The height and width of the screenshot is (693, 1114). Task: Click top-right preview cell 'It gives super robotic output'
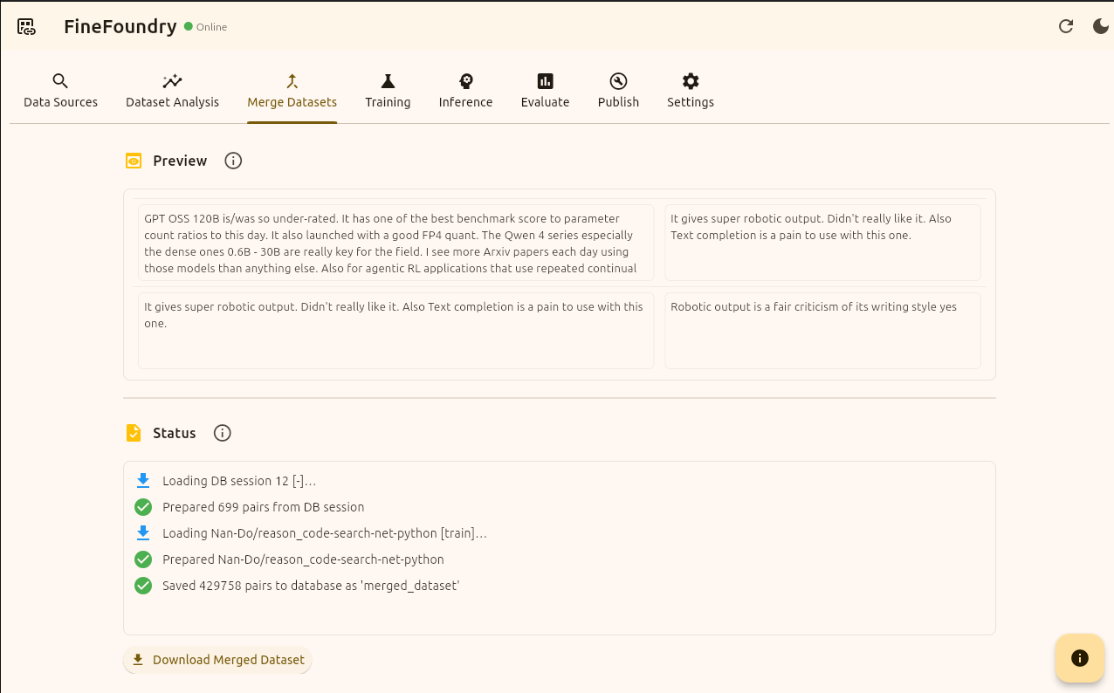pos(823,243)
